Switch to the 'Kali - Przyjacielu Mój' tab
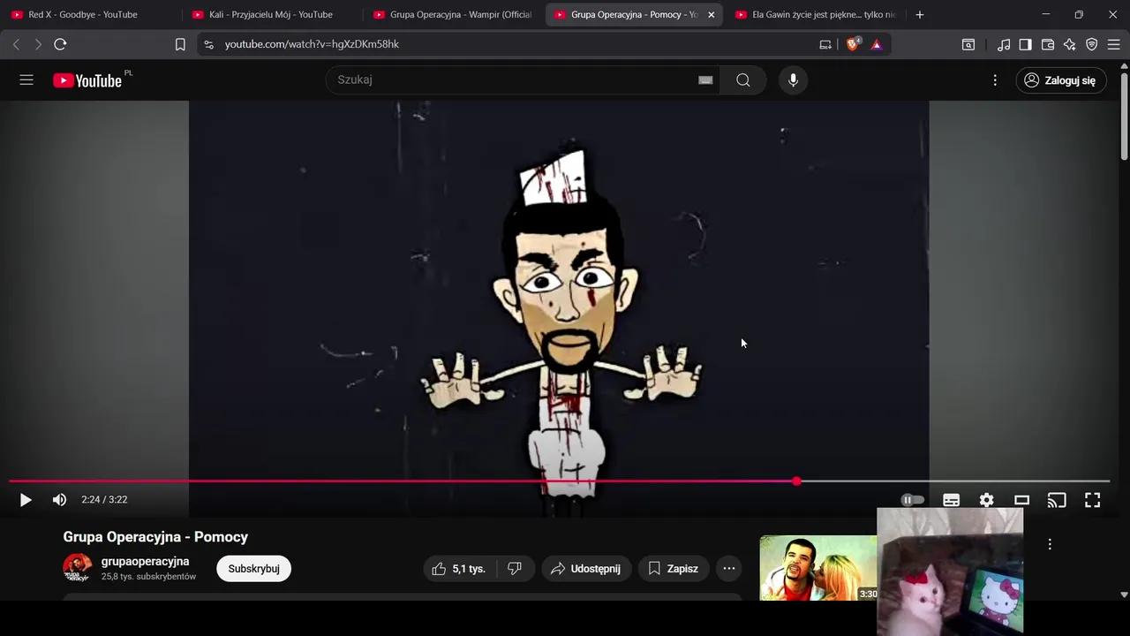The image size is (1130, 636). pyautogui.click(x=270, y=15)
